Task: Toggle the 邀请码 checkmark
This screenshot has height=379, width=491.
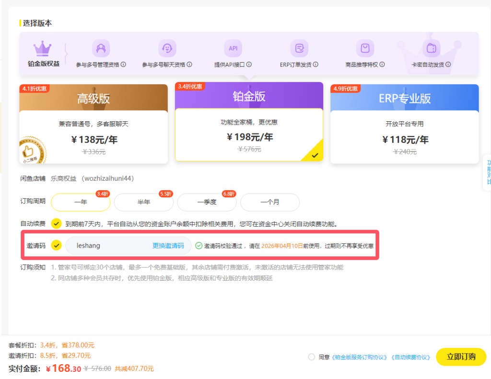Action: [58, 245]
